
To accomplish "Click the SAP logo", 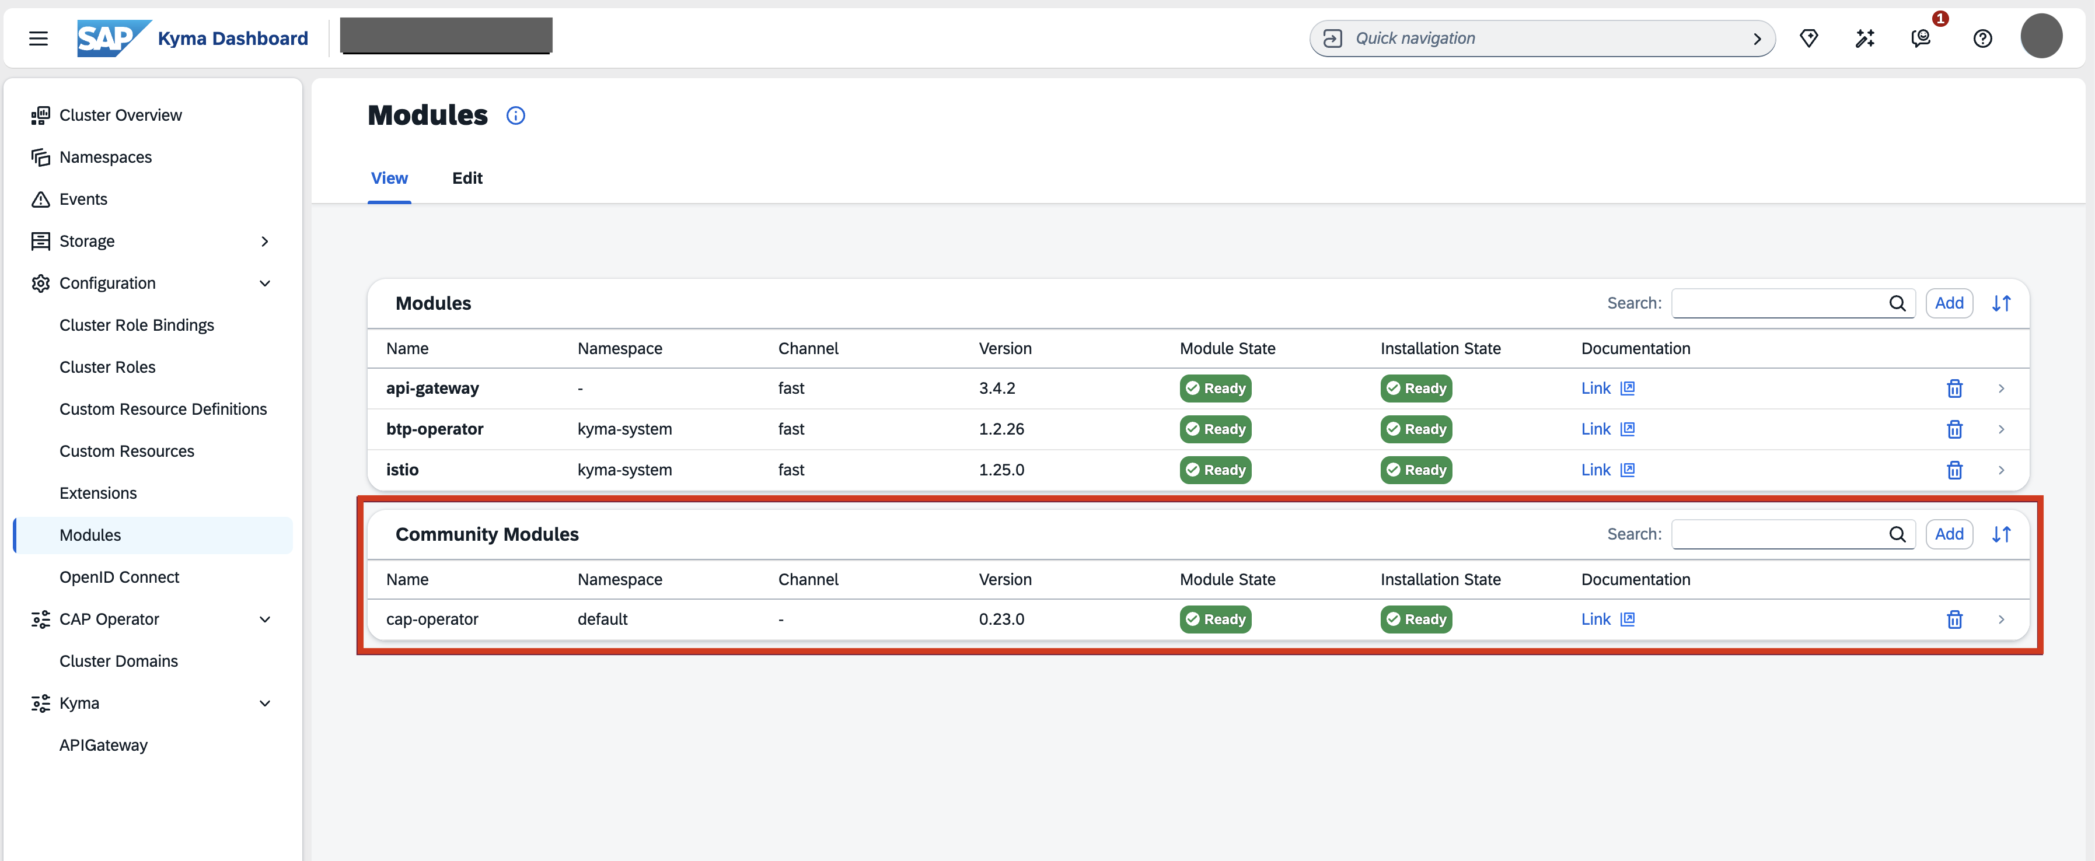I will coord(114,38).
